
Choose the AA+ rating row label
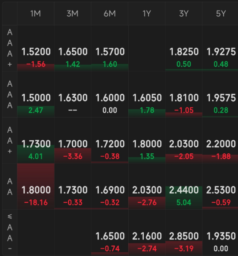coord(10,140)
